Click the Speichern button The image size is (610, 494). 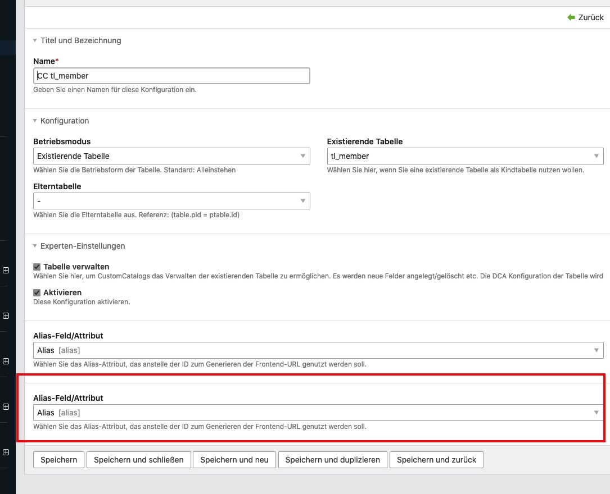click(x=59, y=460)
